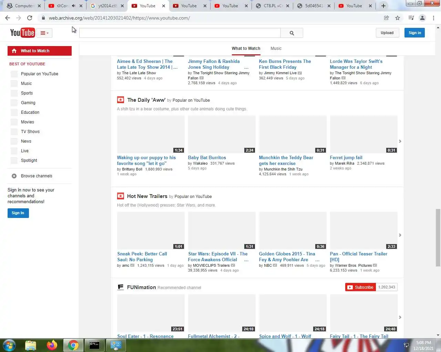
Task: Open the Ferret jump fail video link
Action: pos(346,158)
